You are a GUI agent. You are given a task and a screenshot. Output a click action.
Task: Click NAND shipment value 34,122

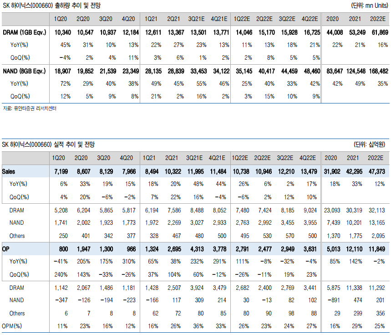tap(221, 71)
